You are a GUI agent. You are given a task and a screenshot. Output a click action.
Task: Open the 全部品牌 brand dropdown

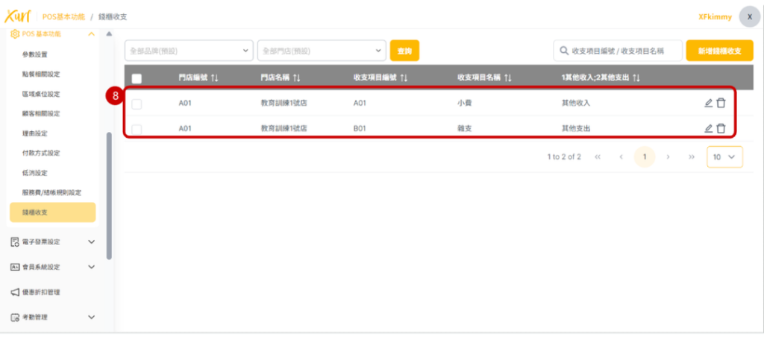tap(188, 51)
